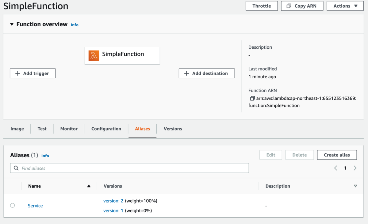368x224 pixels.
Task: Click the copy icon beside Function ARN
Action: [x=252, y=98]
